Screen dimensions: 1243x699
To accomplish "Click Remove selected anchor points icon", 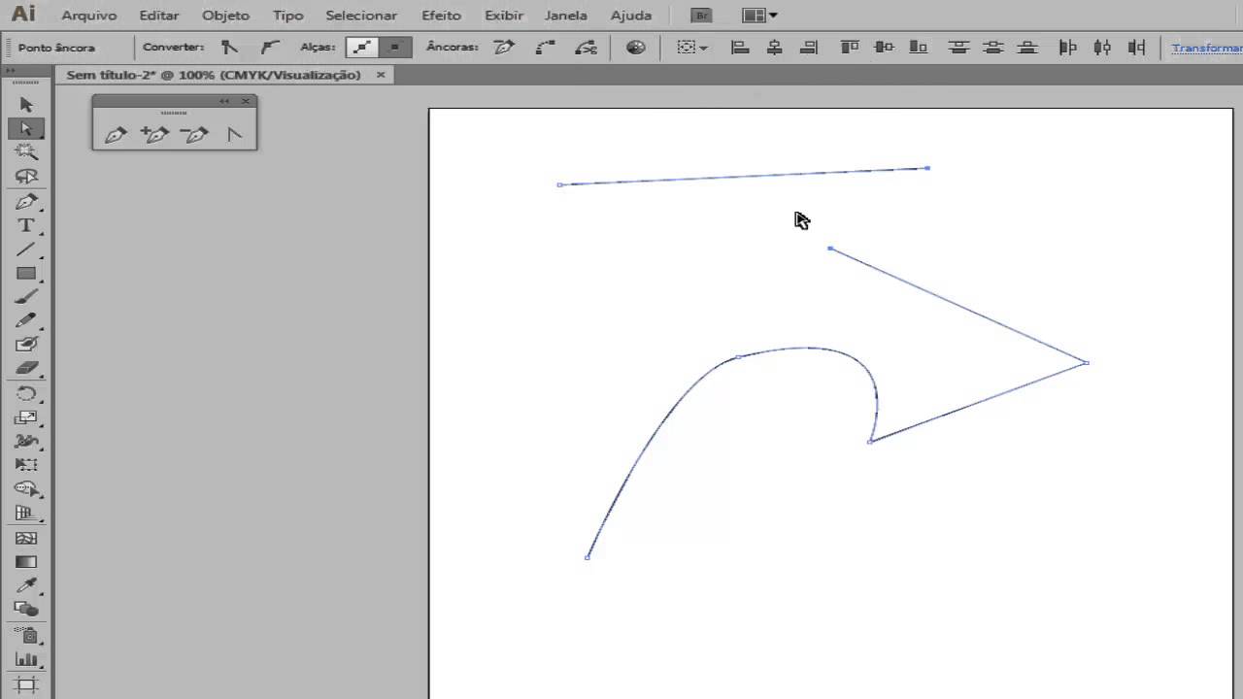I will point(504,47).
